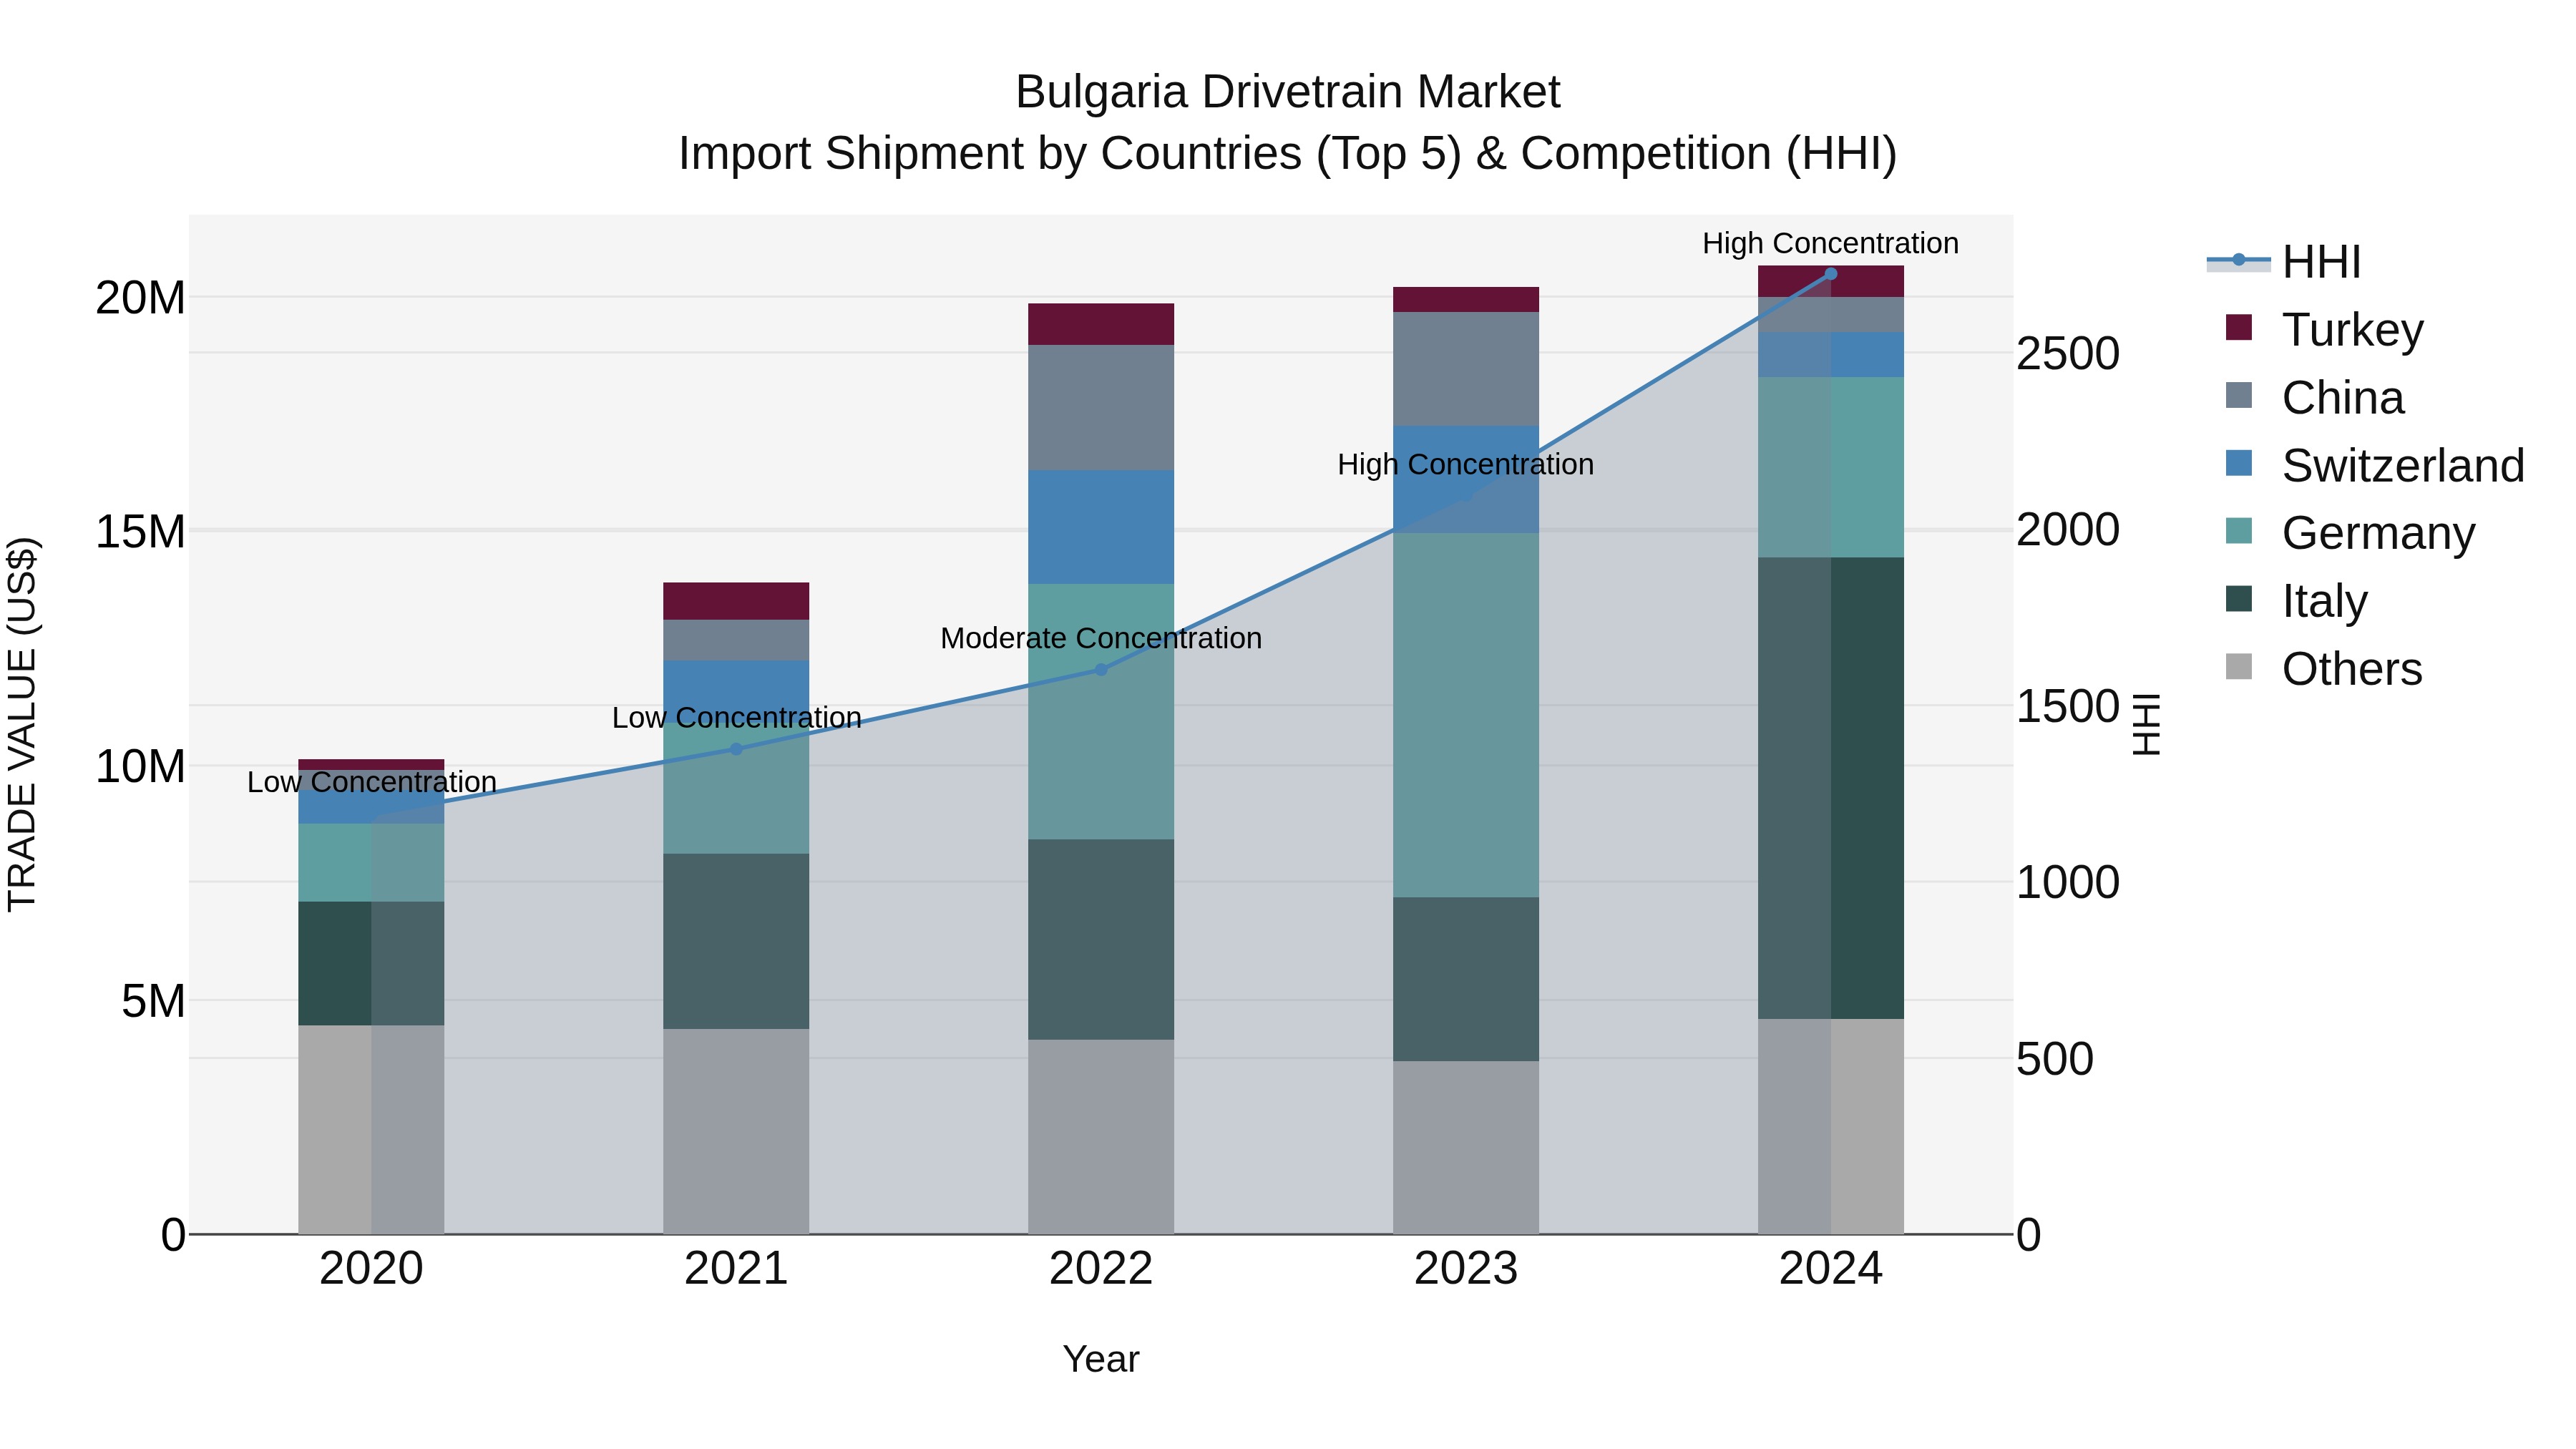The height and width of the screenshot is (1449, 2576).
Task: Click the 2023 x-axis label
Action: coord(1466,1269)
